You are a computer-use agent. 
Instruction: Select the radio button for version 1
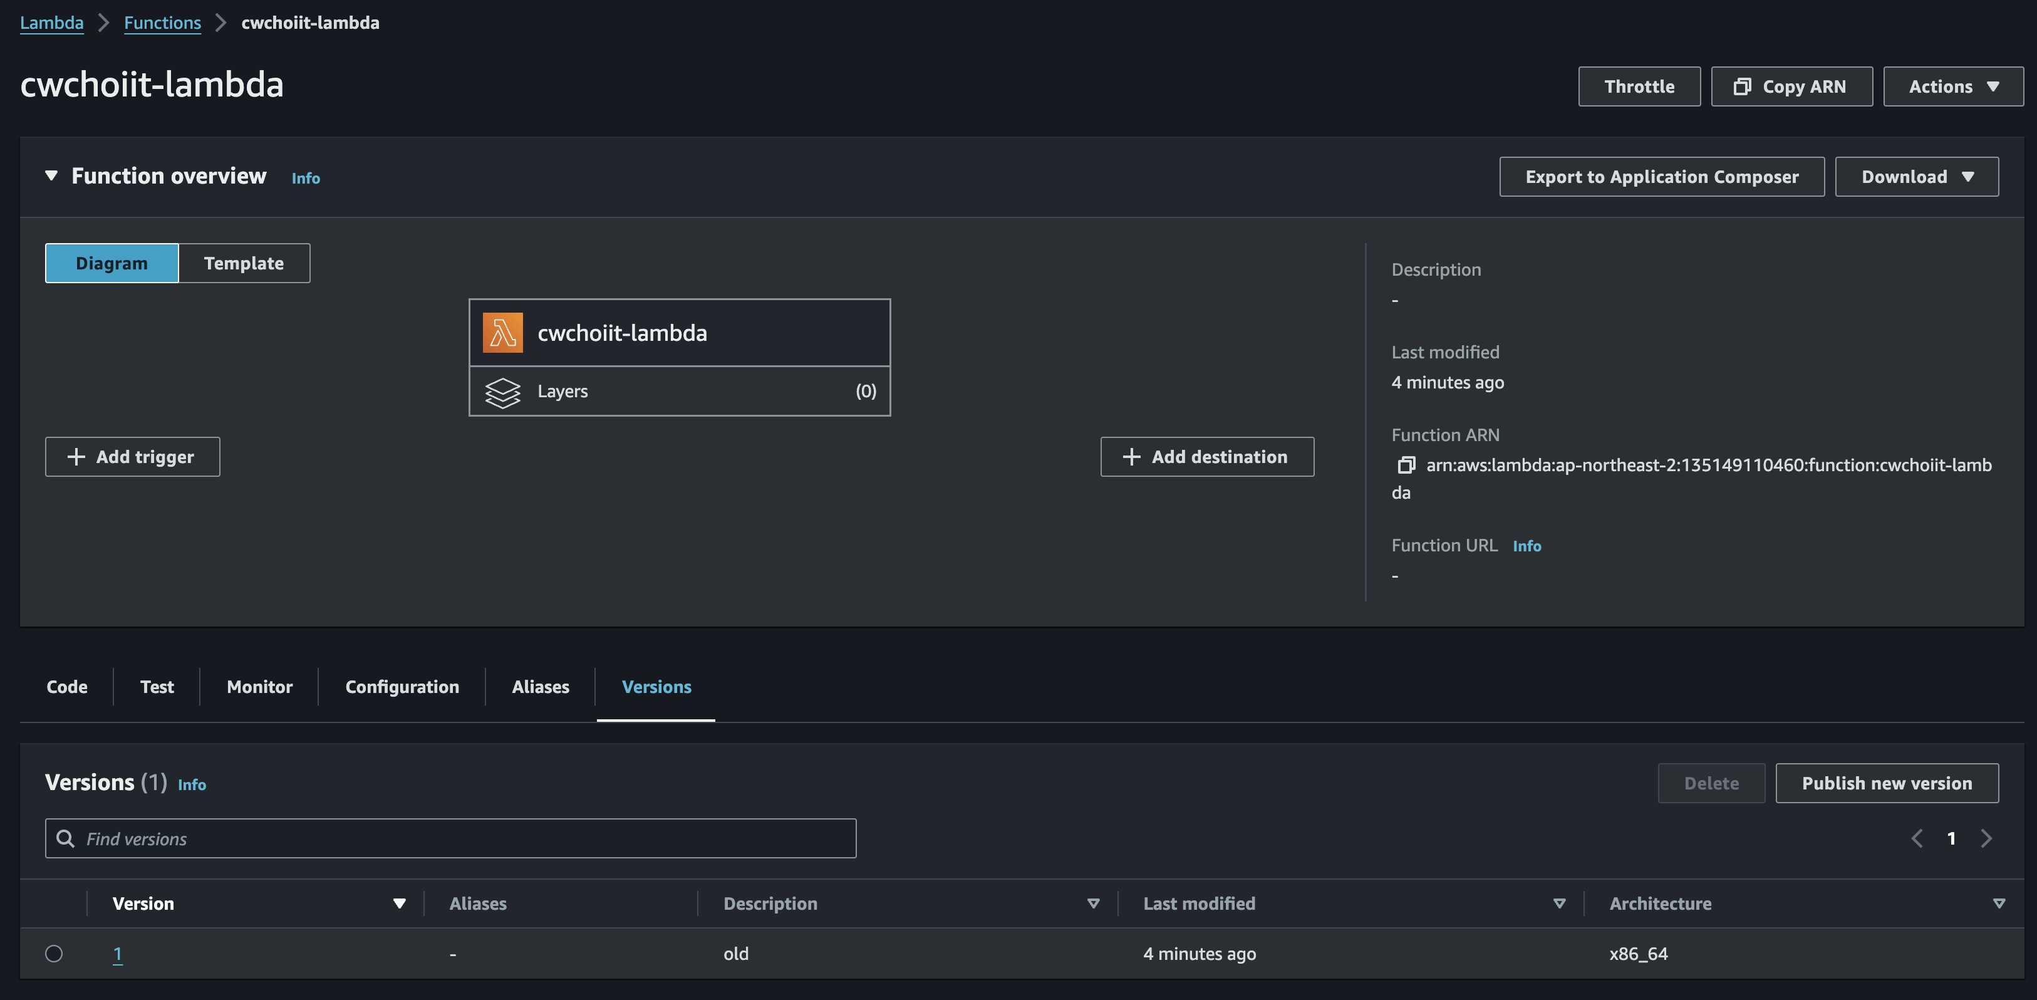[x=54, y=954]
